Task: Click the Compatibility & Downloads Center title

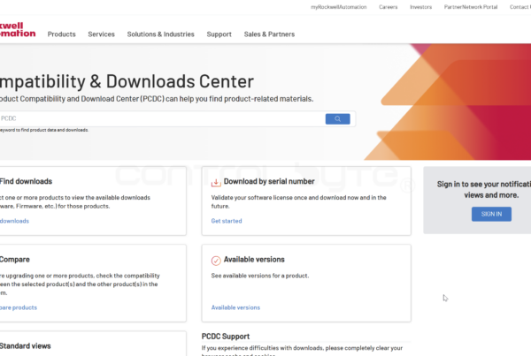Action: 127,81
